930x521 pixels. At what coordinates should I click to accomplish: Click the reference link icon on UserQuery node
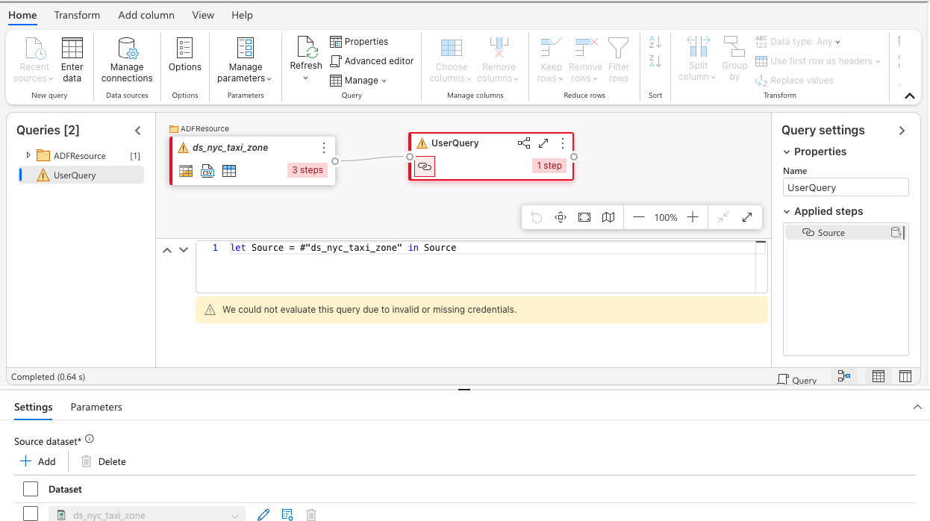[x=424, y=166]
